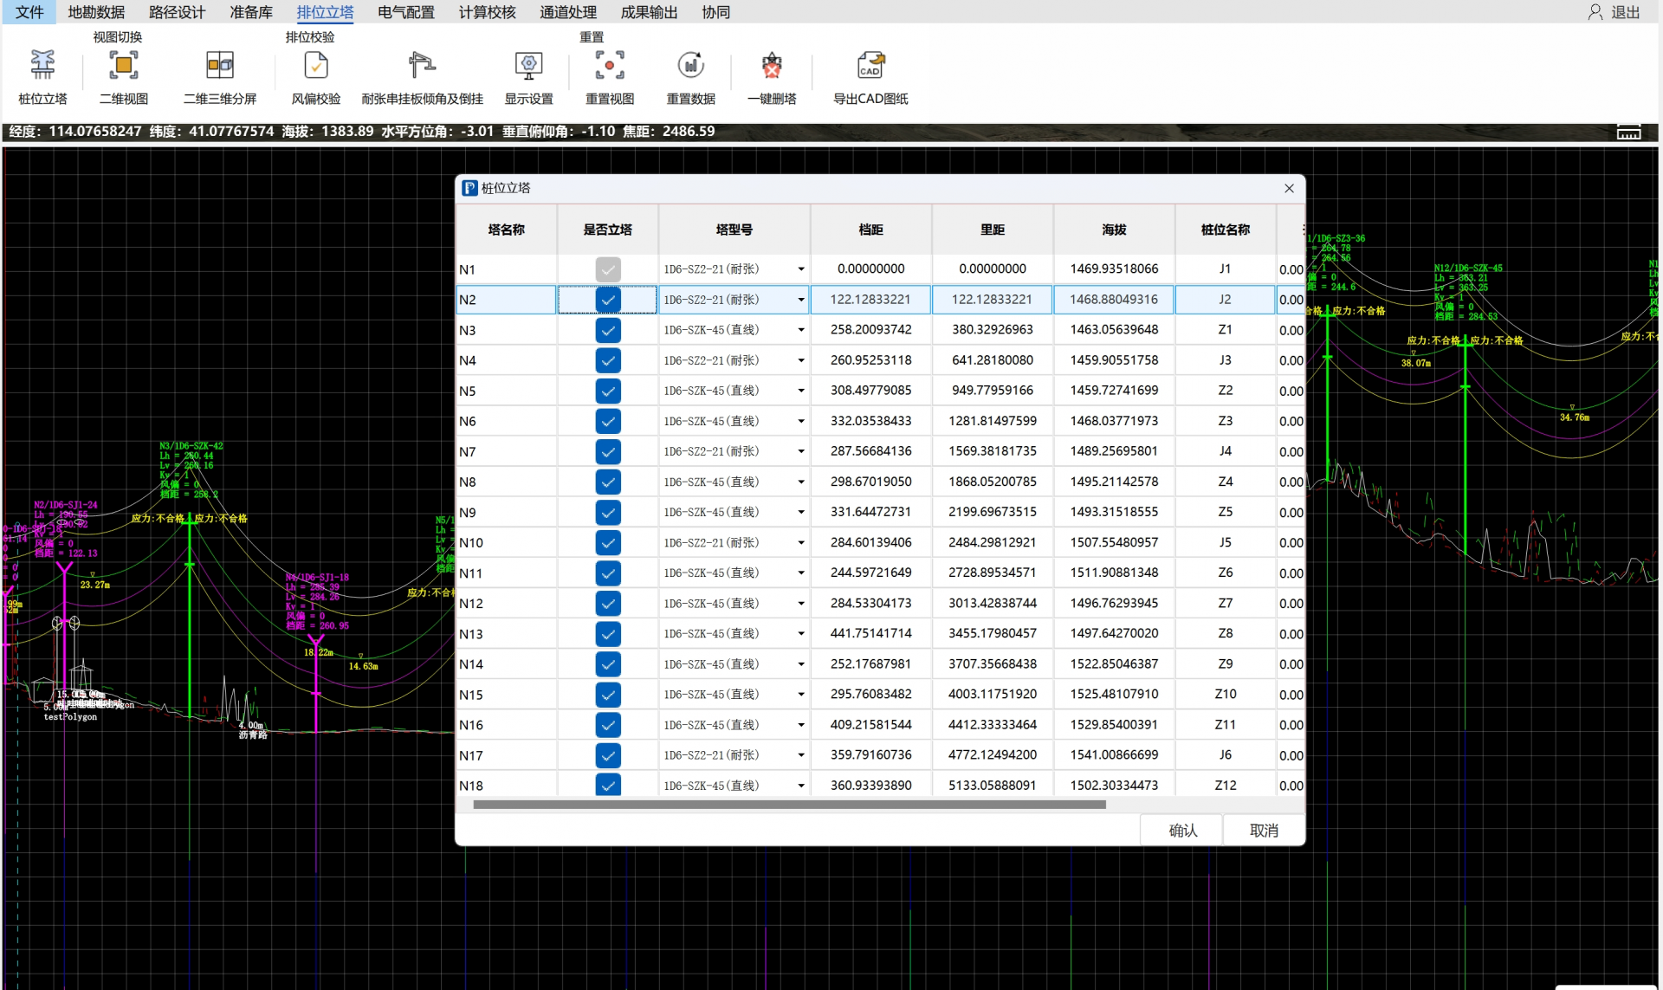Open the 塔型号 dropdown for N4
The image size is (1663, 990).
801,360
